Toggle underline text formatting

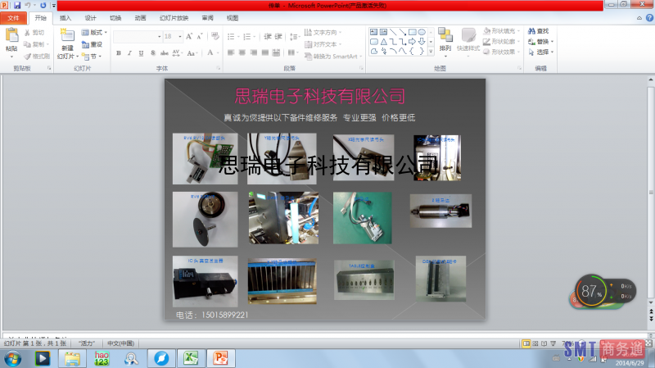[141, 53]
